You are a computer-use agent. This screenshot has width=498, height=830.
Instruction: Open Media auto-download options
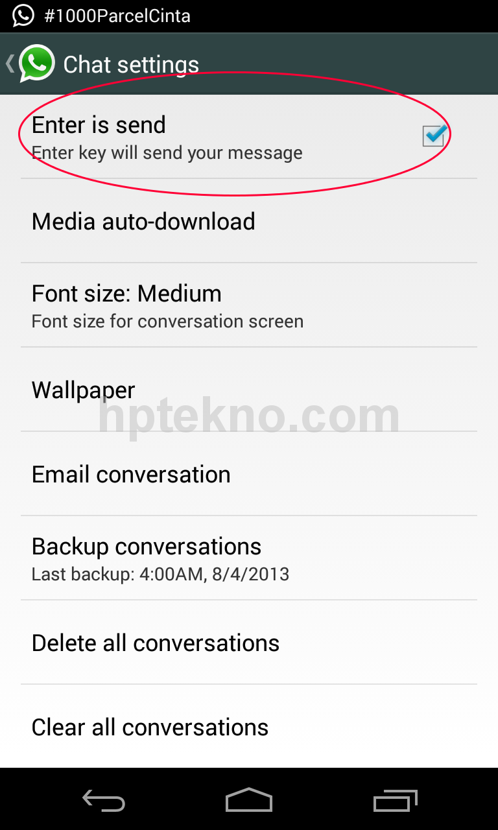[x=249, y=221]
